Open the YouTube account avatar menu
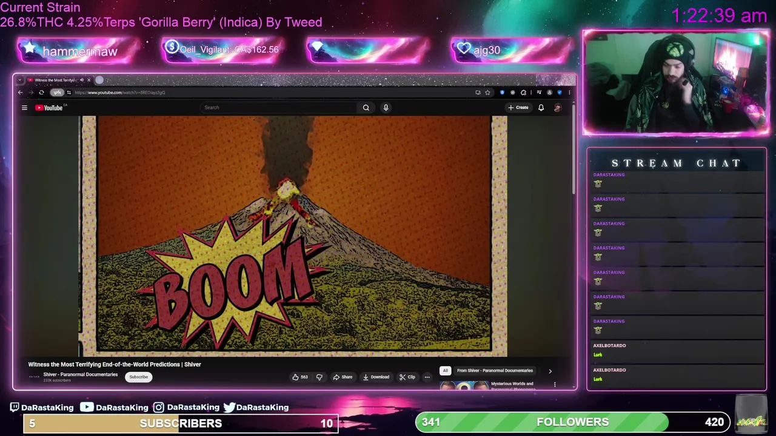The image size is (776, 436). click(x=558, y=108)
